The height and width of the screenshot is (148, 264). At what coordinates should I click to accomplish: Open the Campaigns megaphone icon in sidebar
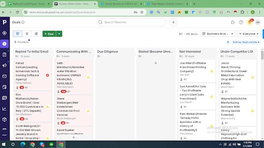[5, 65]
